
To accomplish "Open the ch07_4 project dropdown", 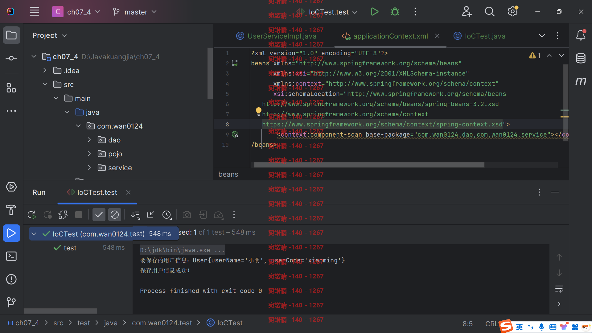I will [x=76, y=12].
